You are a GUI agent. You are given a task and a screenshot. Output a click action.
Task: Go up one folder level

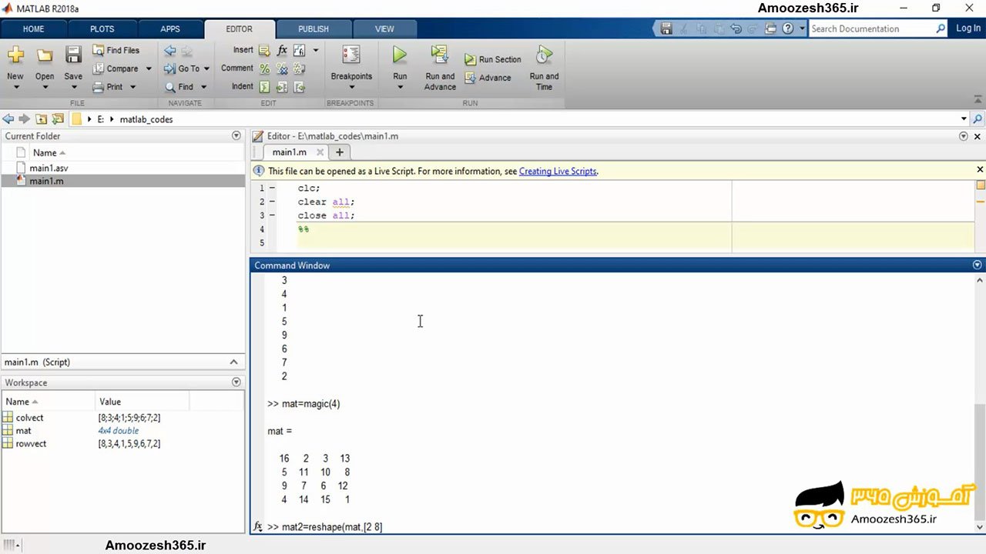(x=41, y=119)
